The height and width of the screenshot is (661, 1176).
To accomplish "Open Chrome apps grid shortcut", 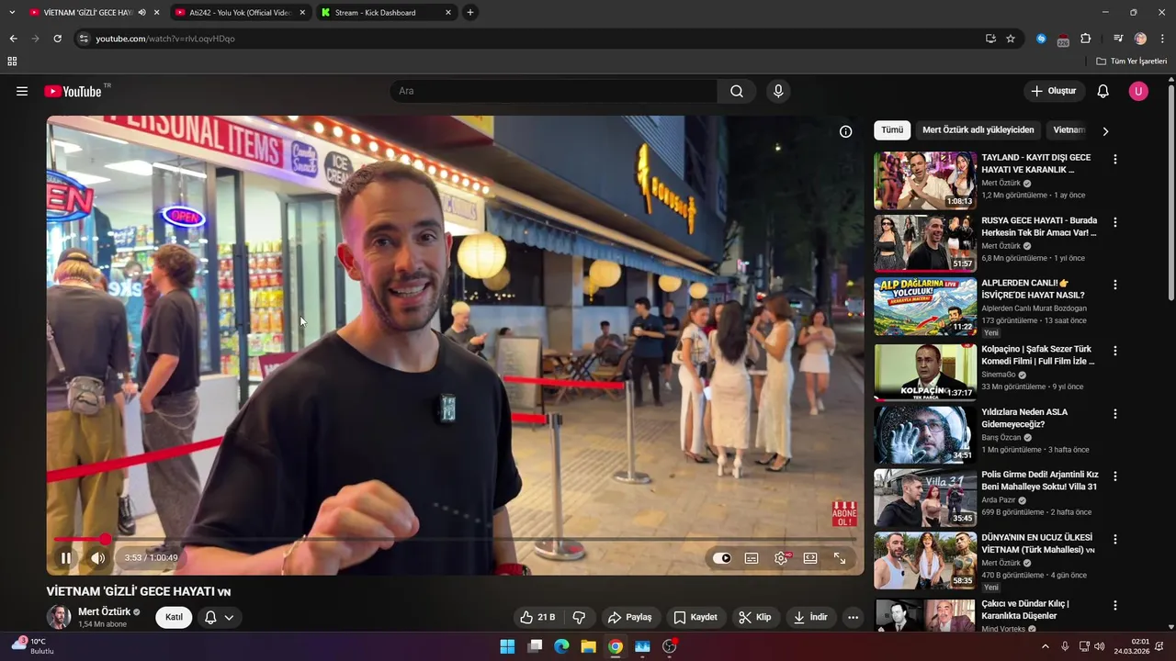I will pos(12,62).
